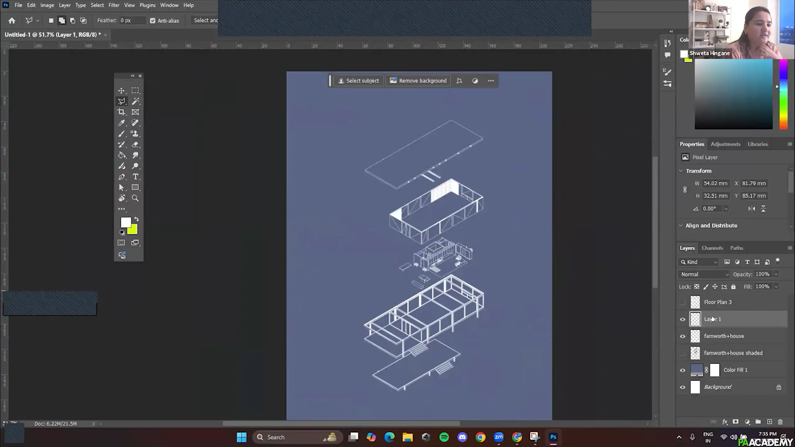Screen dimensions: 795x447
Task: Hide the Color Fill 1 layer
Action: [683, 370]
